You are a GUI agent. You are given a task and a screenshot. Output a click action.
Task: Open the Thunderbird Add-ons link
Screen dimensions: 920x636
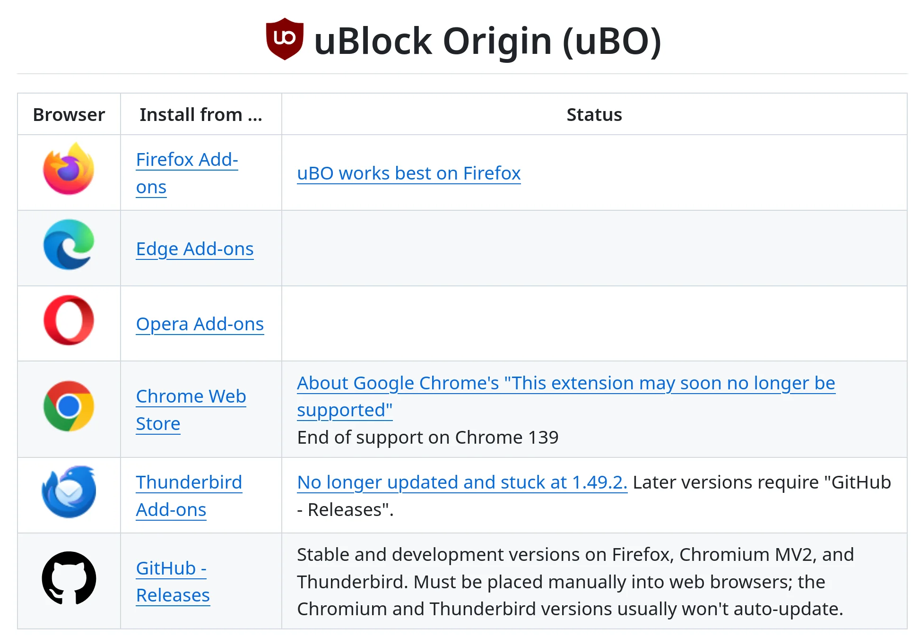tap(189, 495)
